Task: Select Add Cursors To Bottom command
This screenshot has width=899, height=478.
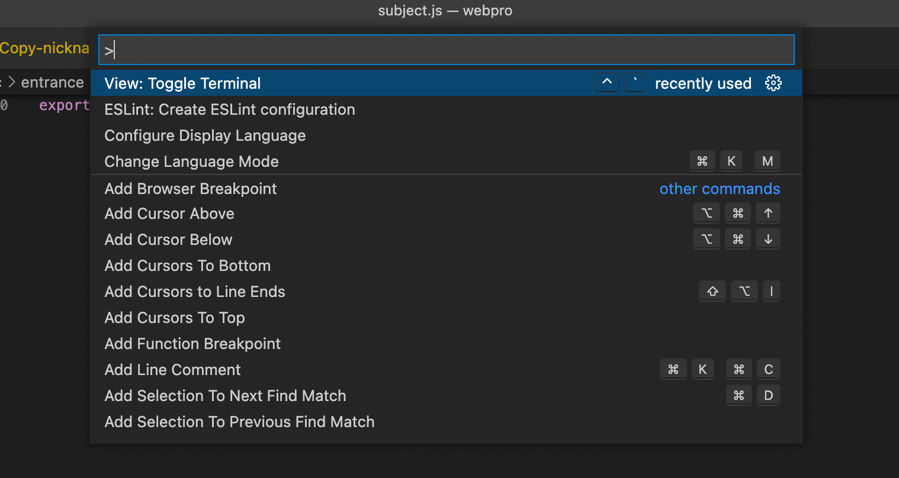Action: click(x=187, y=265)
